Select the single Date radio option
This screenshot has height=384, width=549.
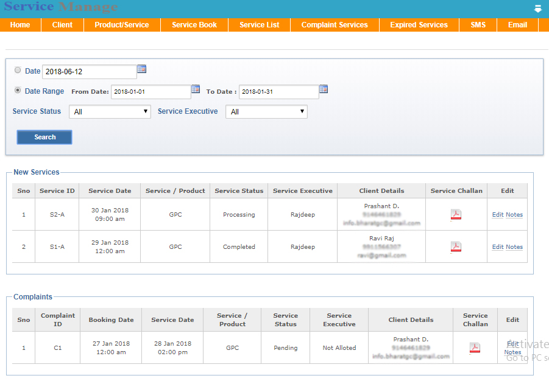[x=18, y=71]
